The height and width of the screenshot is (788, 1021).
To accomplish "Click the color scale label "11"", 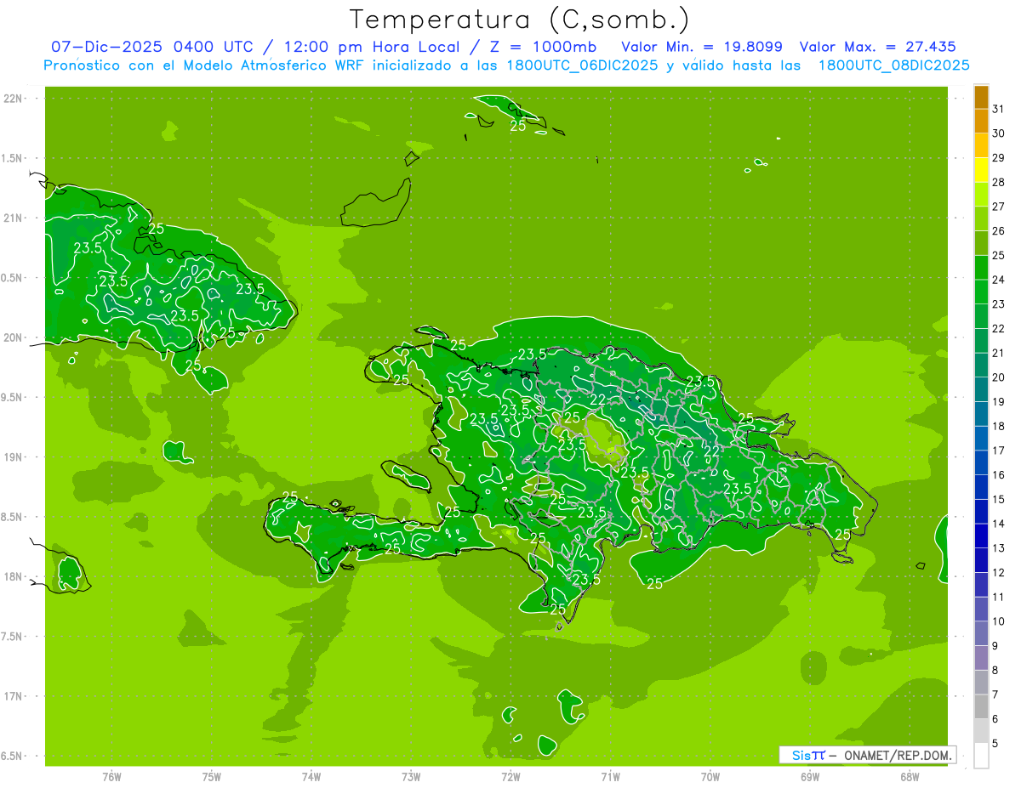I will pos(999,597).
